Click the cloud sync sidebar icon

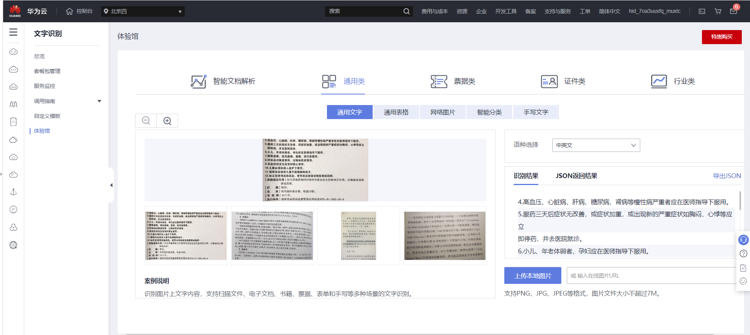pyautogui.click(x=13, y=175)
